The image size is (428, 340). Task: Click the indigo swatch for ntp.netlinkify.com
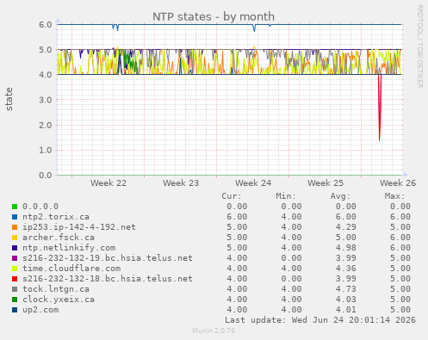[15, 248]
